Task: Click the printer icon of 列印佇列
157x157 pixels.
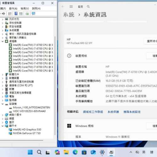Action: (x=7, y=19)
